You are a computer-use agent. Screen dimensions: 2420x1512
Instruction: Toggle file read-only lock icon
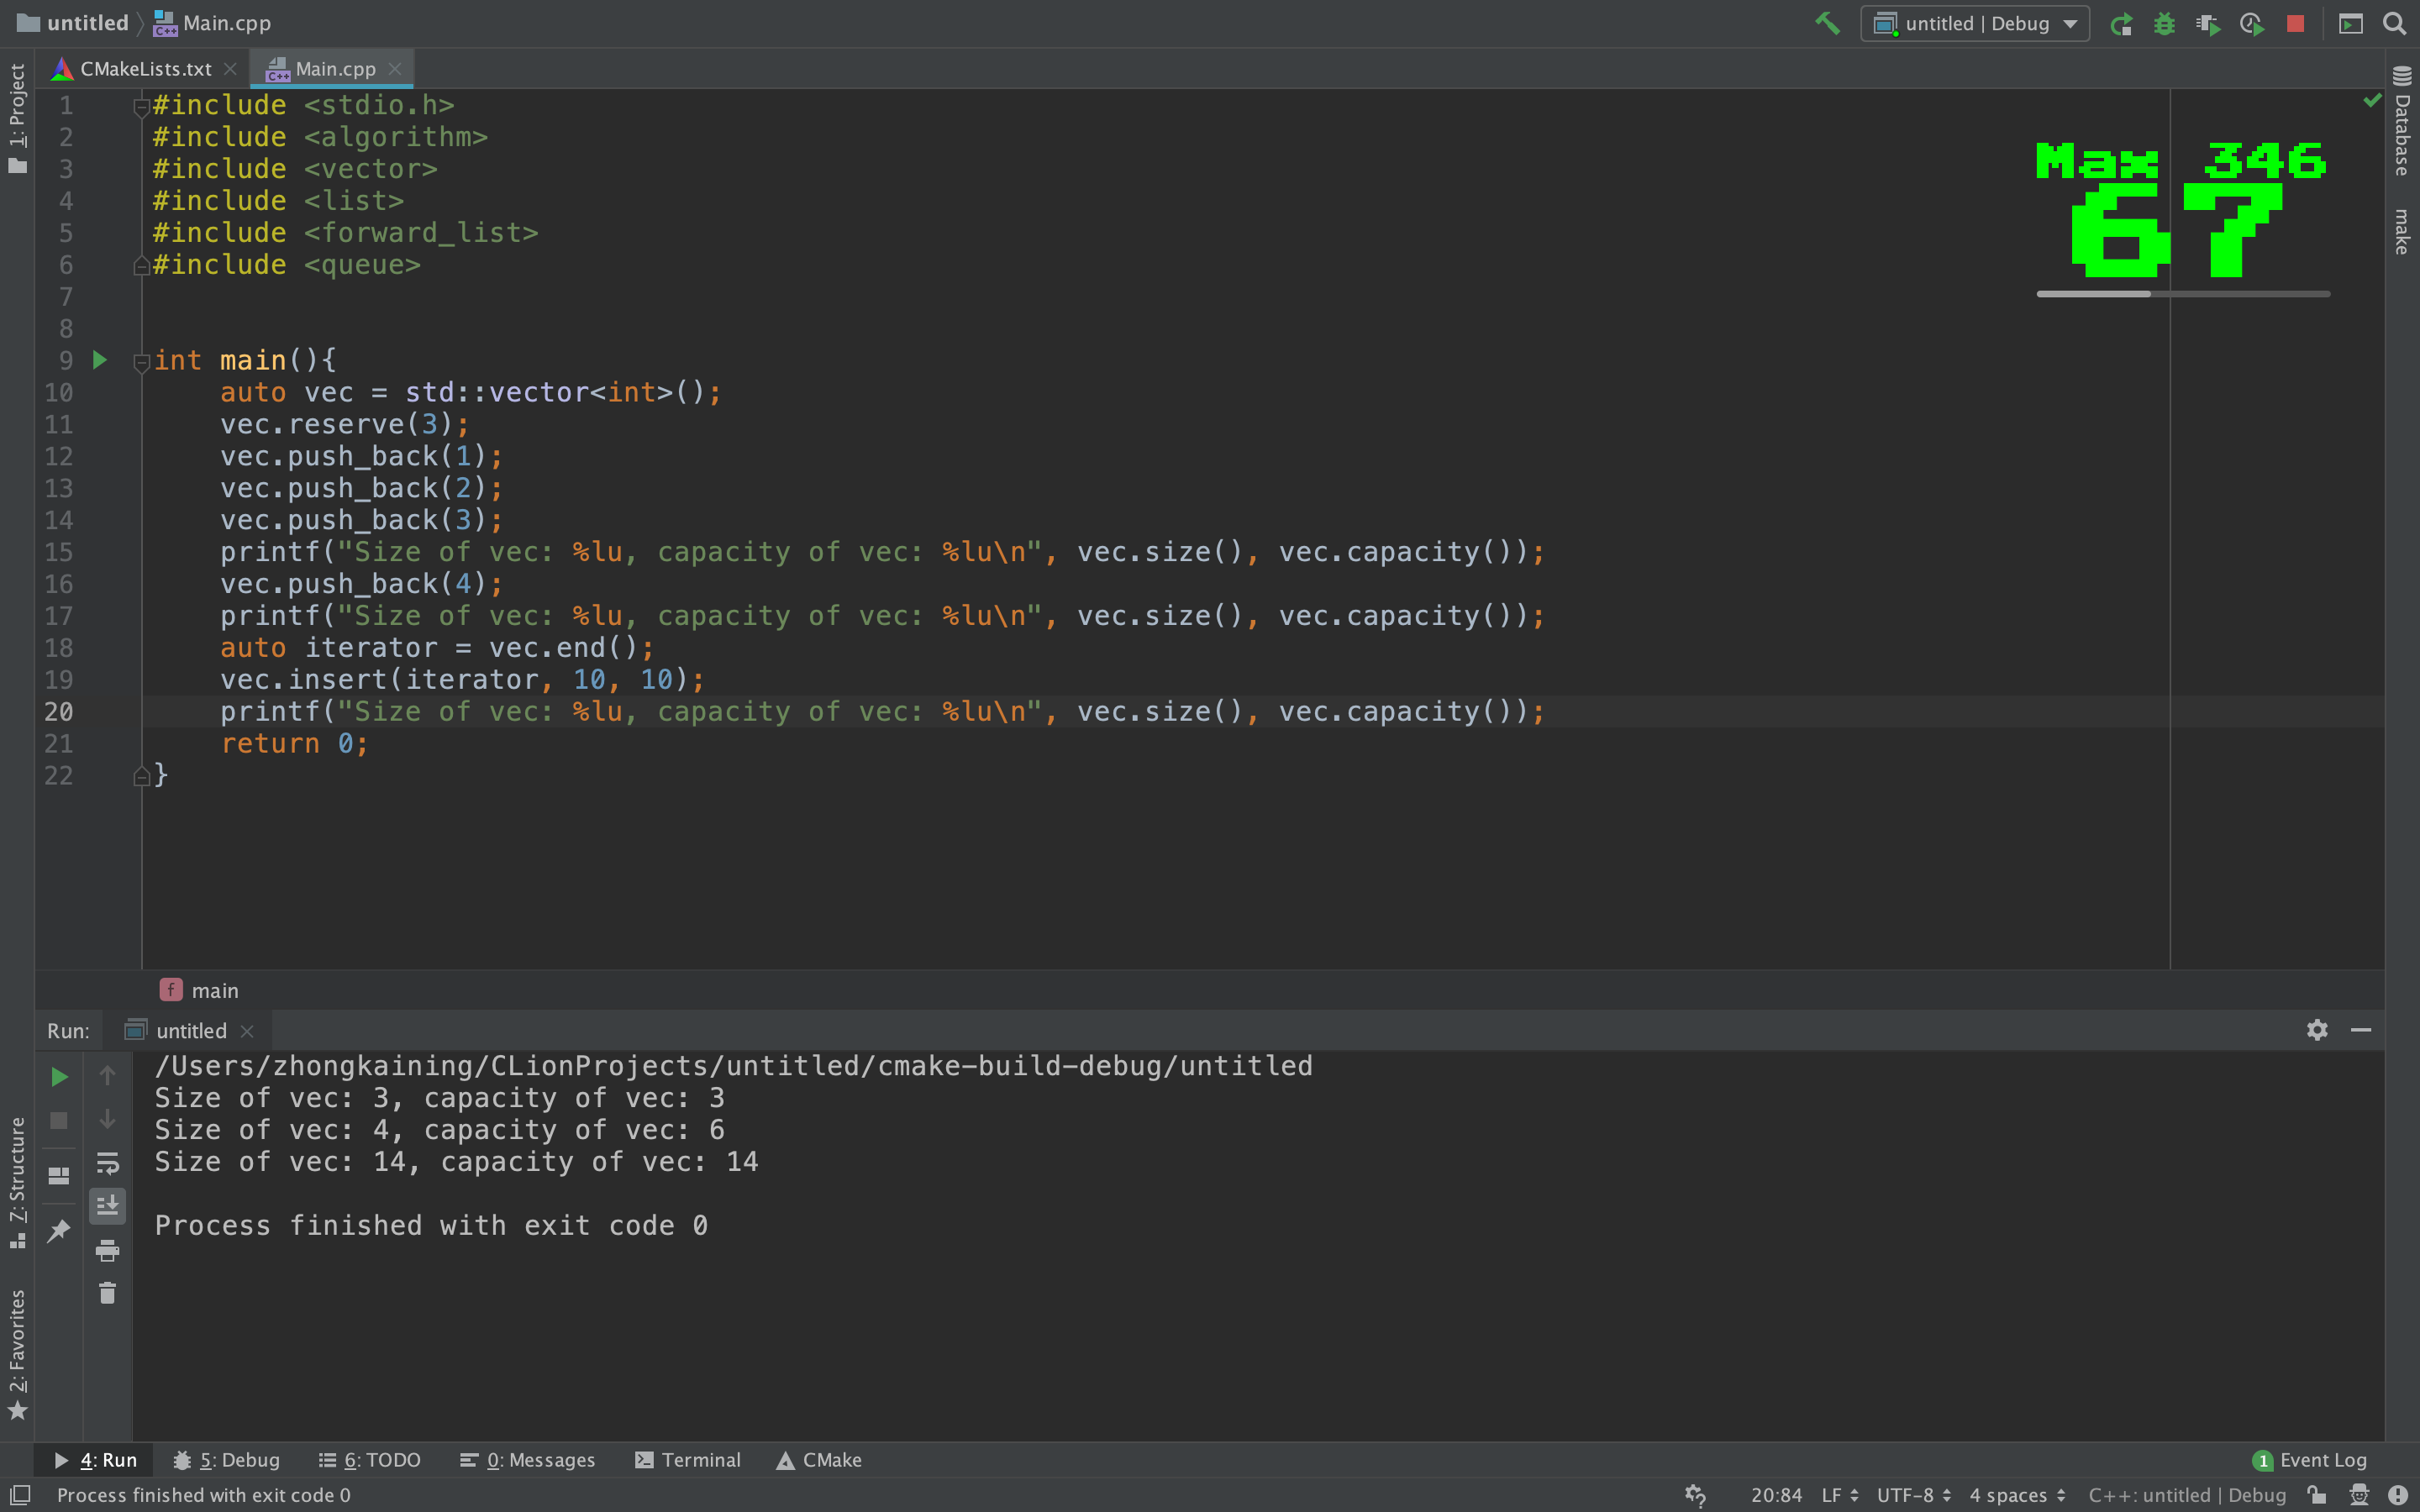pos(2317,1495)
